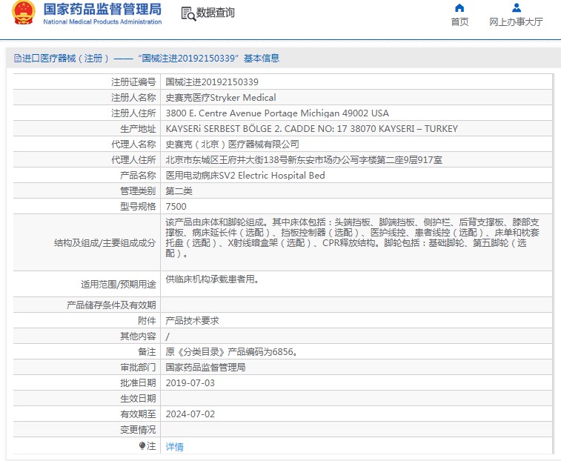Screen dimensions: 561x461
Task: Click the 型号规格 row label
Action: (138, 207)
